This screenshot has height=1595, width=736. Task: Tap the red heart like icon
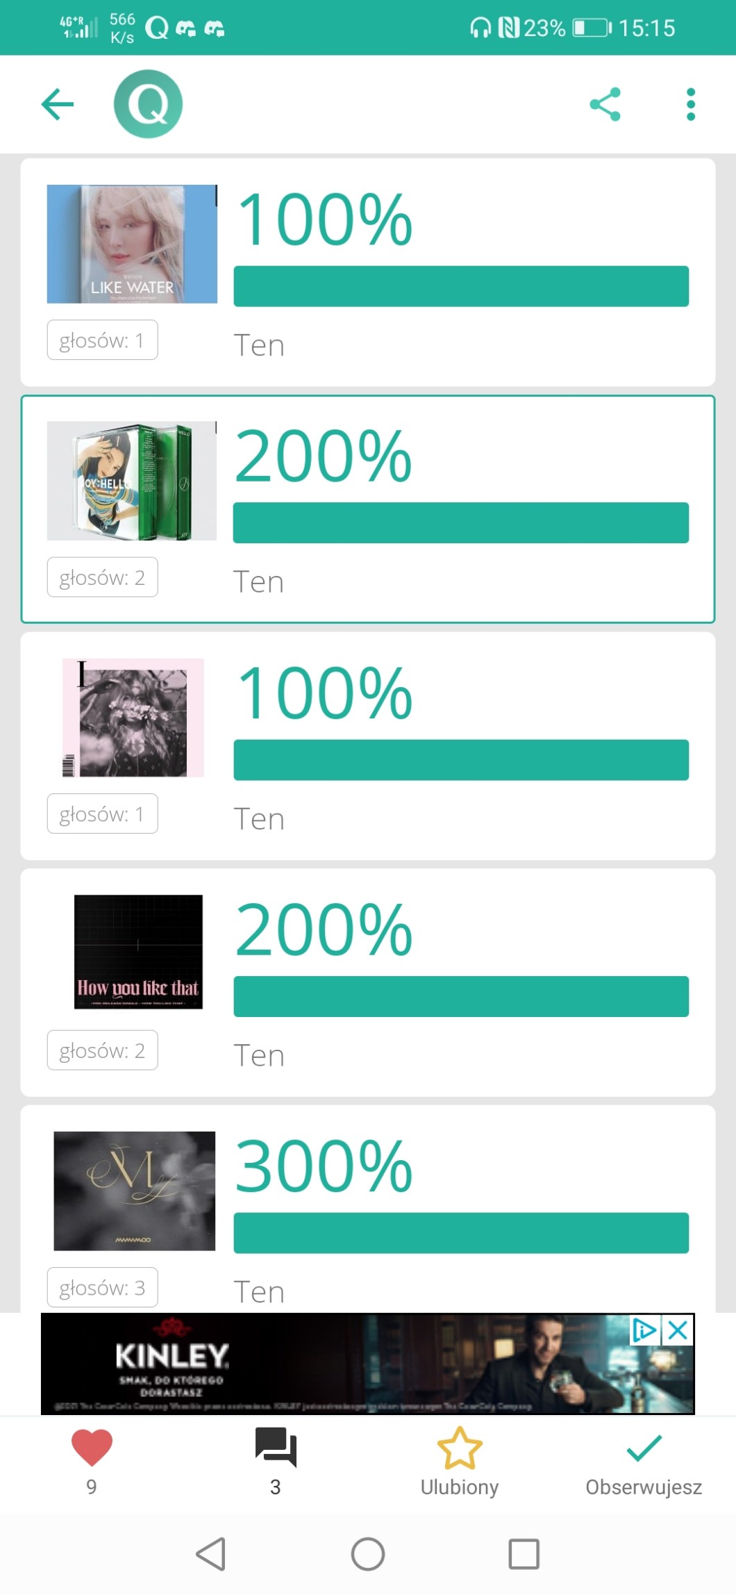[92, 1448]
